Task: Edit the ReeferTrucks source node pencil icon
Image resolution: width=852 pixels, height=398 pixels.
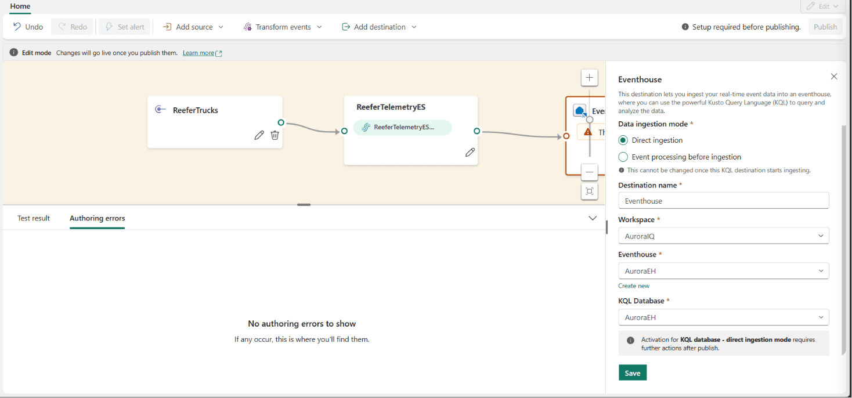Action: (x=259, y=135)
